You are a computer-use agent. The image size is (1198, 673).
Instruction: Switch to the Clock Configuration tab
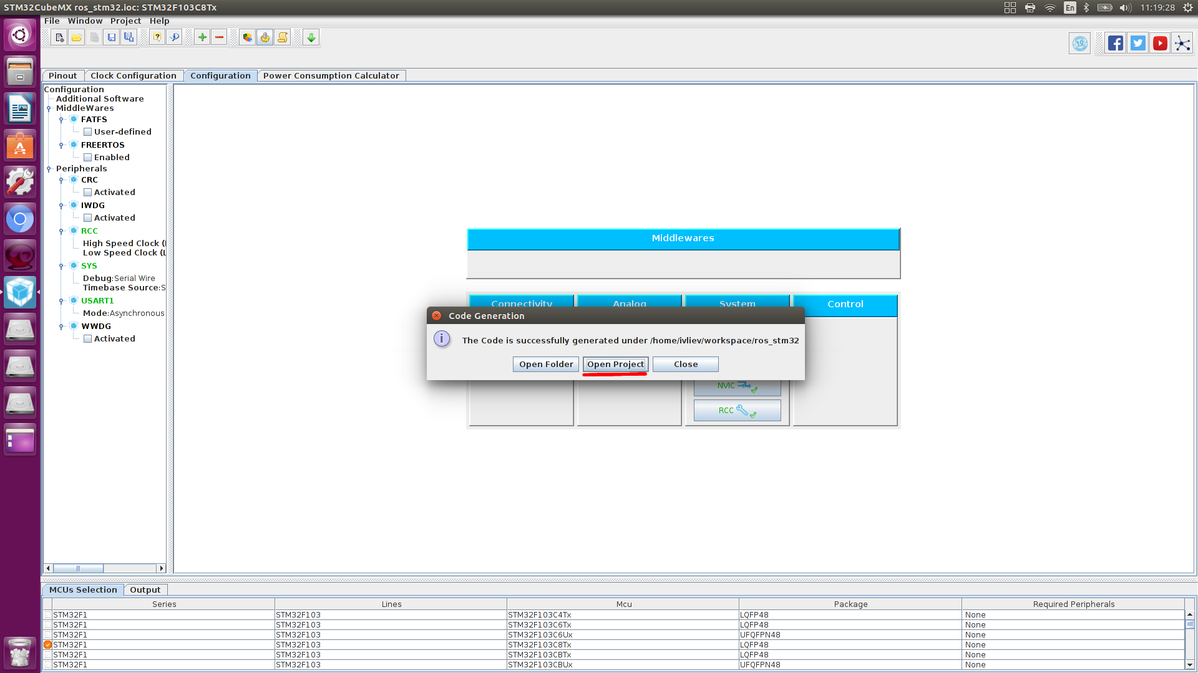[134, 75]
